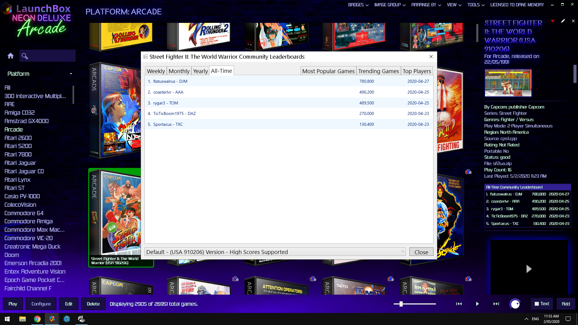Toggle the red heart favorite icon

tap(553, 21)
